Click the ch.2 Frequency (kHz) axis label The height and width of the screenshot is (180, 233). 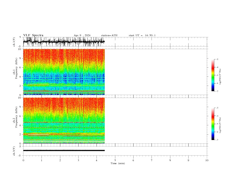click(x=15, y=117)
